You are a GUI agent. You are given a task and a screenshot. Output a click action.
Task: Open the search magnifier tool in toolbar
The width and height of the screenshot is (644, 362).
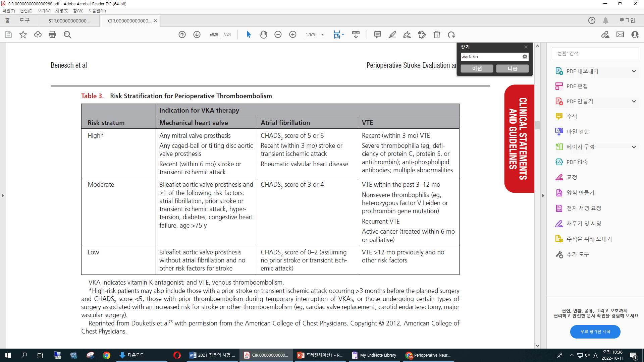click(67, 35)
